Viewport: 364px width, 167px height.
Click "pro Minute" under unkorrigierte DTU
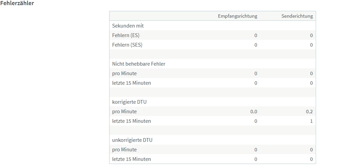[125, 149]
